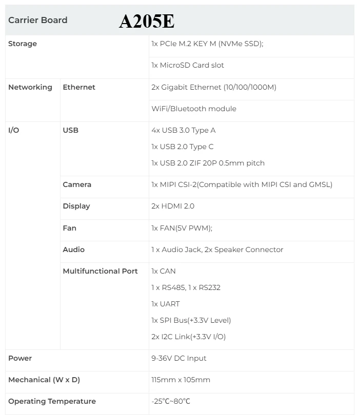The image size is (357, 415).
Task: Select the Gigabit Ethernet specification line
Action: tap(214, 87)
